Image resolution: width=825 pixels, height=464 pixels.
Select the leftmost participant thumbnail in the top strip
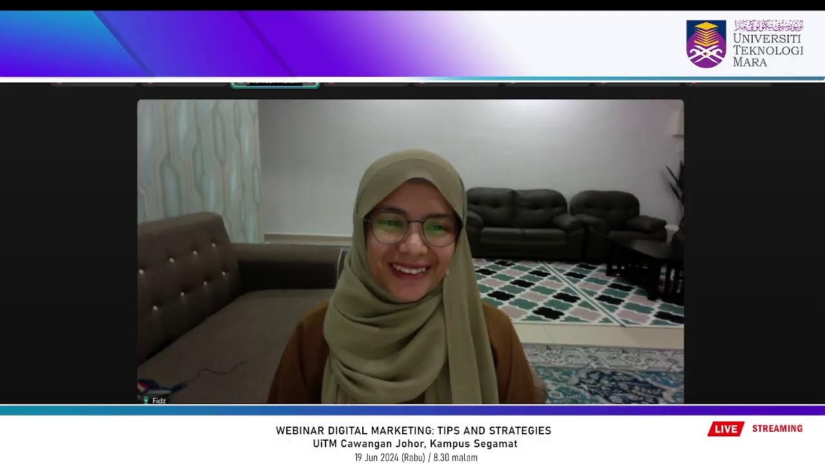coord(93,83)
